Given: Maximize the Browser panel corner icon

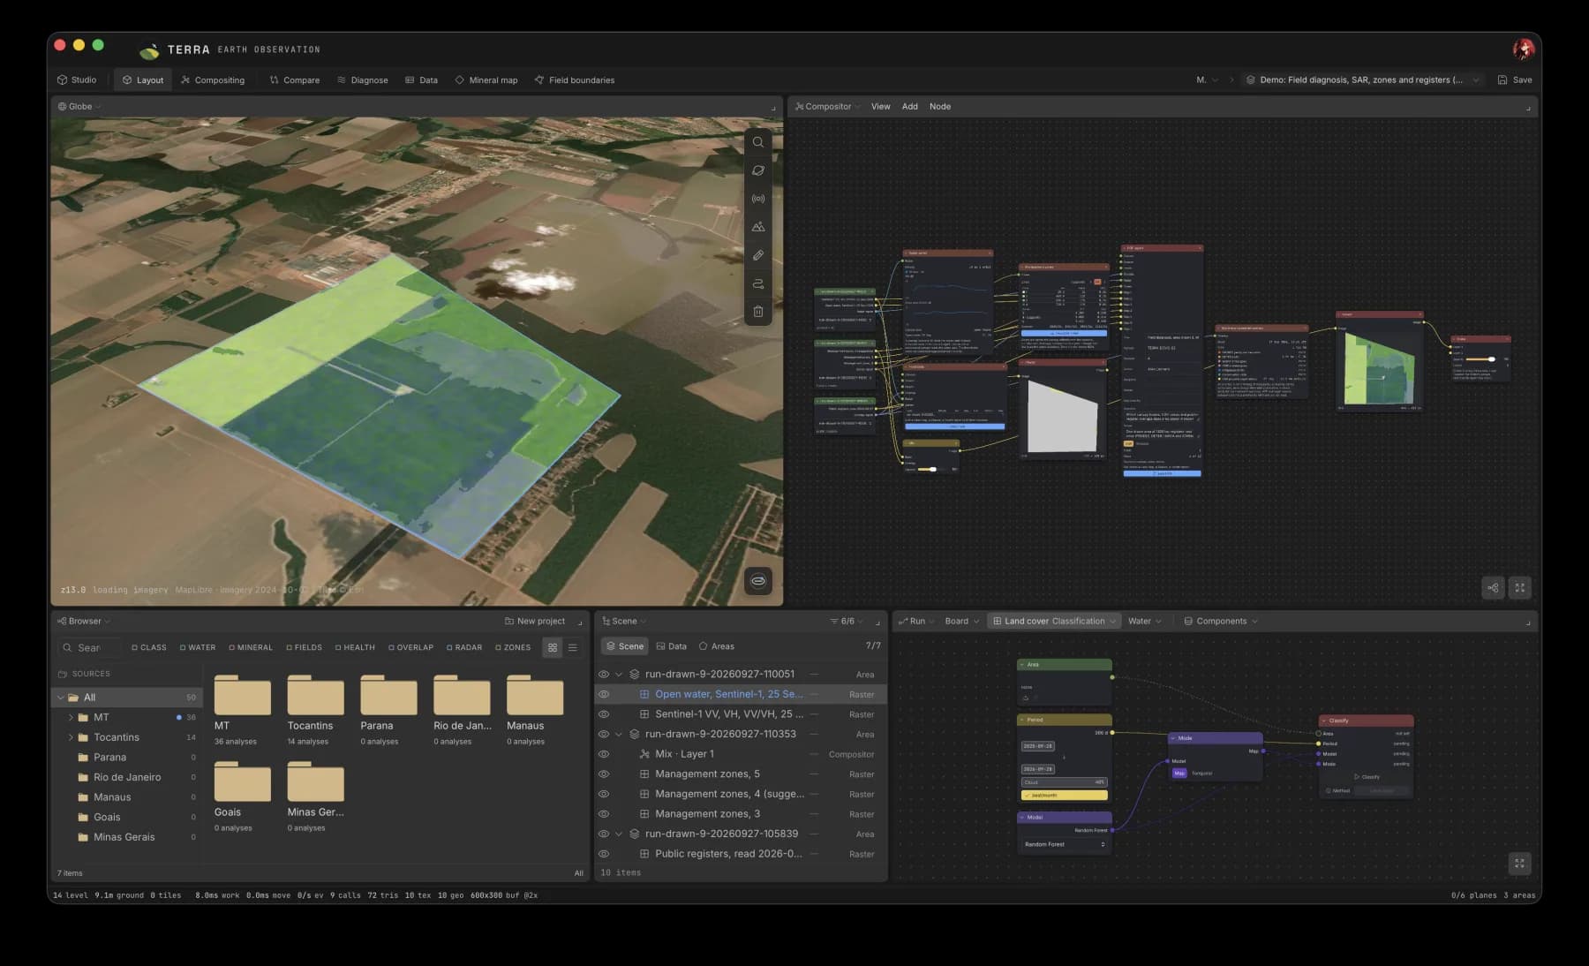Looking at the screenshot, I should click(x=580, y=622).
